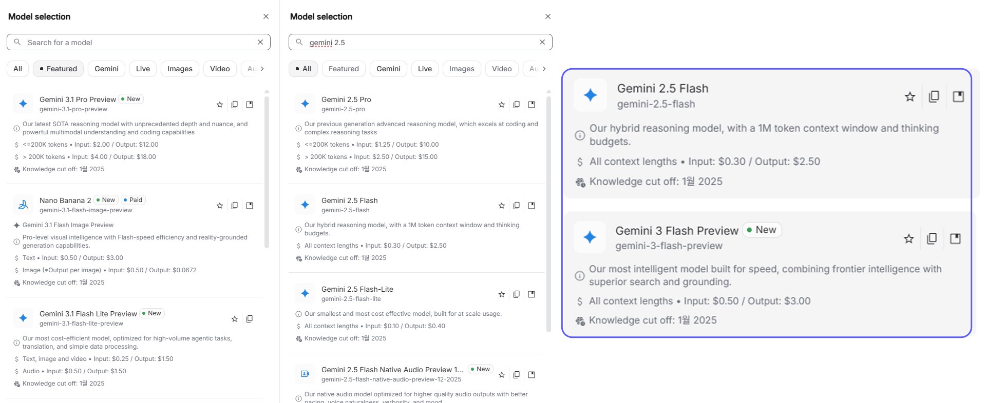Screen dimensions: 986x403
Task: Open docs icon for Gemini 3 Flash Preview
Action: (955, 238)
